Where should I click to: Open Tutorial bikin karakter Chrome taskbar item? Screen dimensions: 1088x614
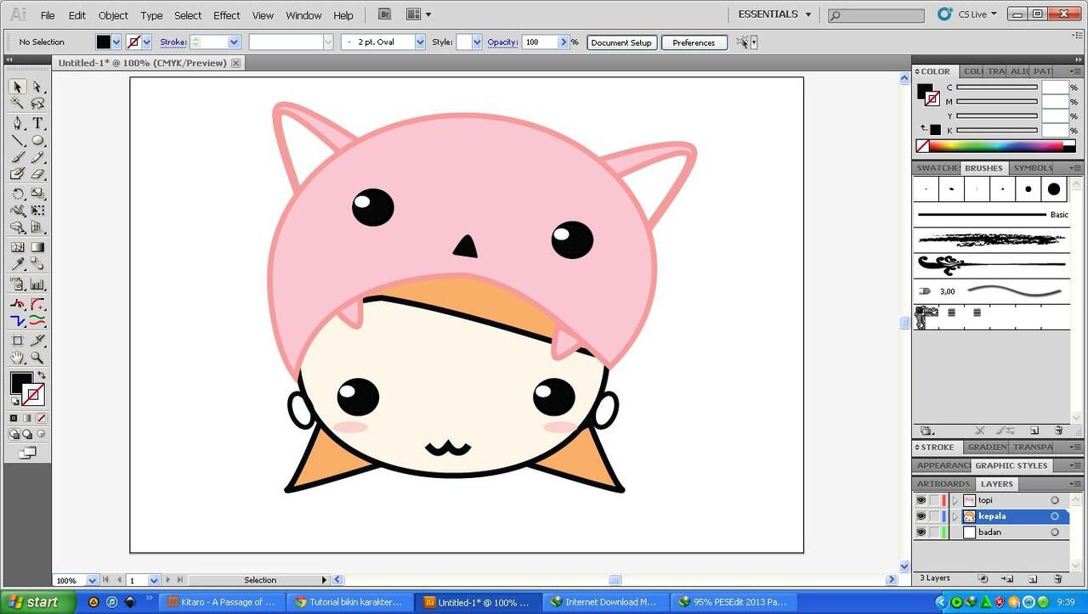(x=348, y=602)
